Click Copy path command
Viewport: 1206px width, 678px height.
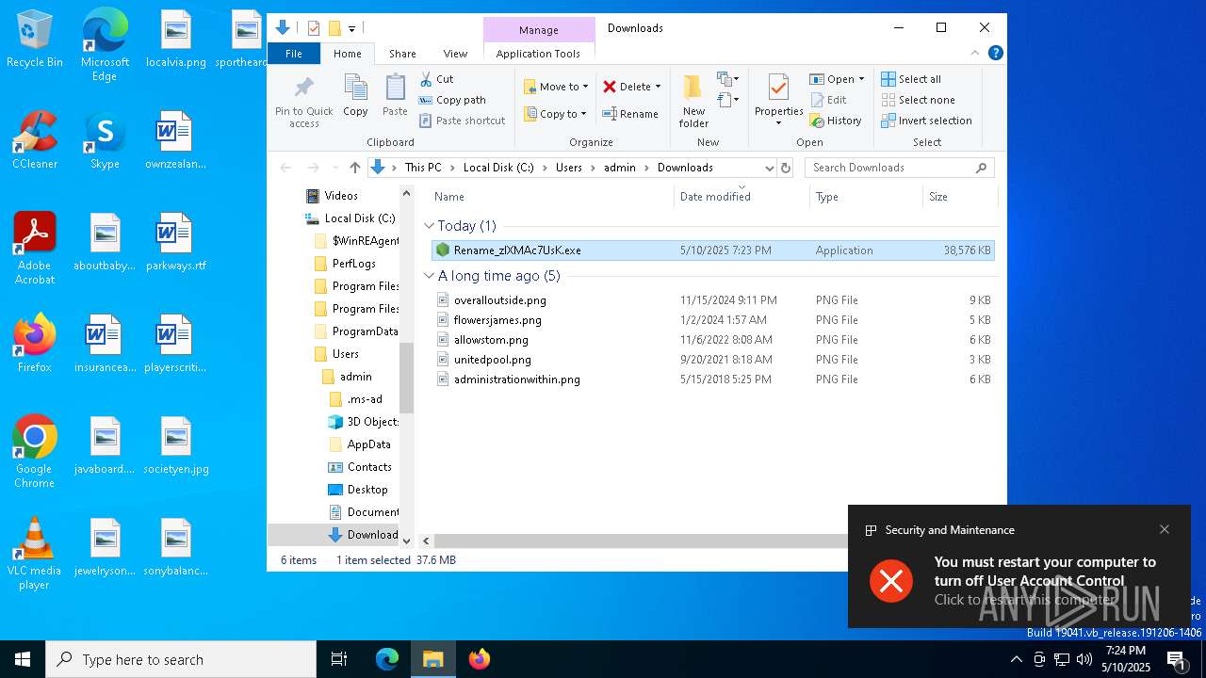[x=452, y=100]
